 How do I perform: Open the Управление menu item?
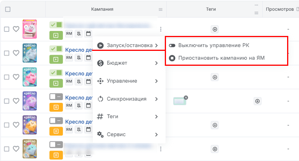click(x=127, y=81)
